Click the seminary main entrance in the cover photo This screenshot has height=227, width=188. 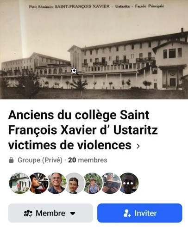[x=173, y=81]
